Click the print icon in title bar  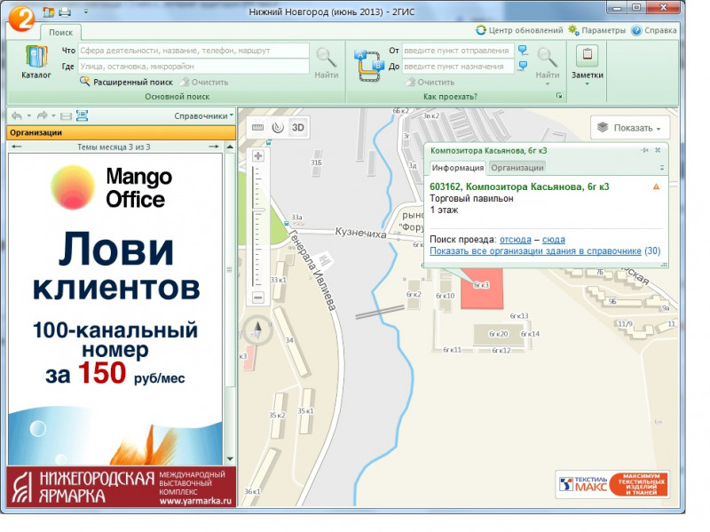click(64, 12)
